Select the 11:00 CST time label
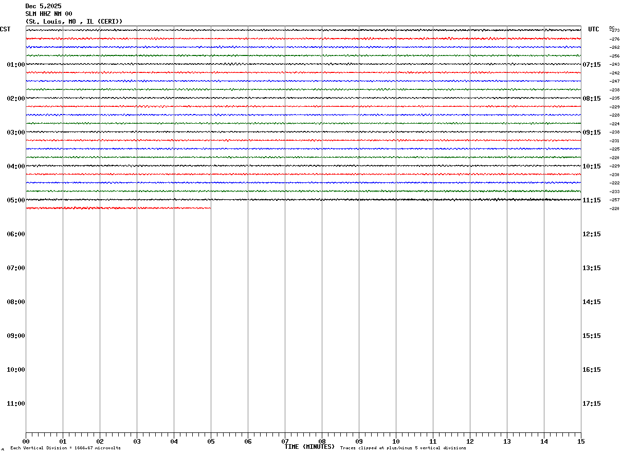Viewport: 622px width, 455px height. coord(16,404)
